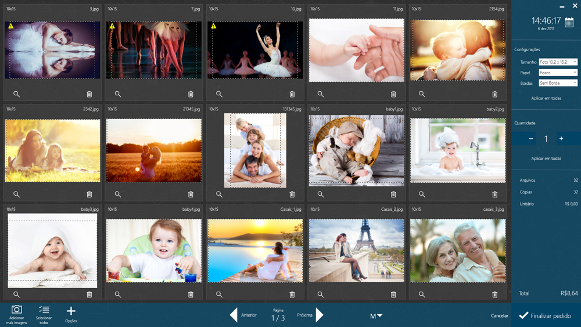Open the Papel paper type dropdown

(558, 73)
